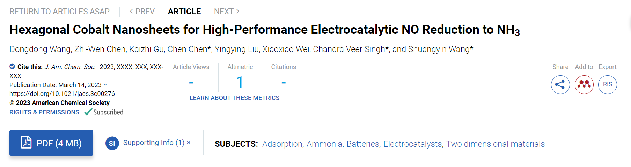Select the Adsorption subject
The height and width of the screenshot is (167, 631).
coord(282,144)
